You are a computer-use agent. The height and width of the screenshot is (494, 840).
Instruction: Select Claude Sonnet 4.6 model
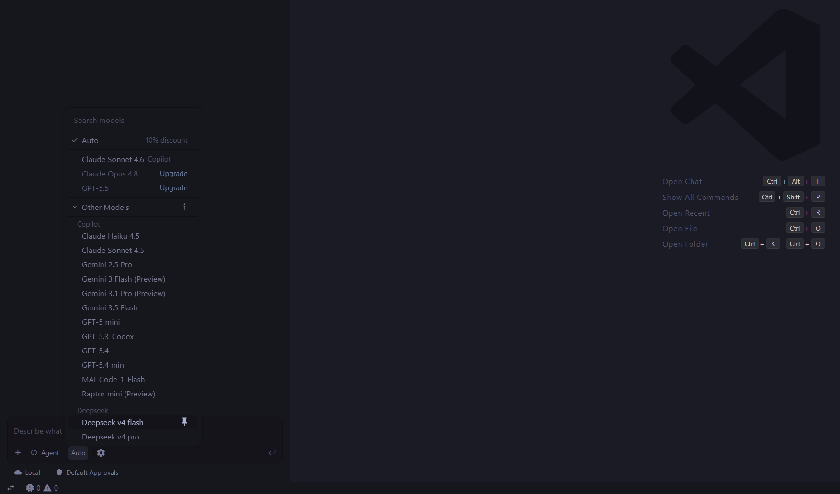point(133,159)
